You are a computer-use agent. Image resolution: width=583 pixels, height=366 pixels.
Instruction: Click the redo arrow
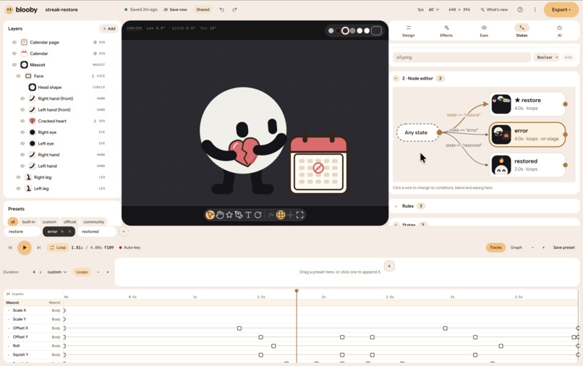234,9
